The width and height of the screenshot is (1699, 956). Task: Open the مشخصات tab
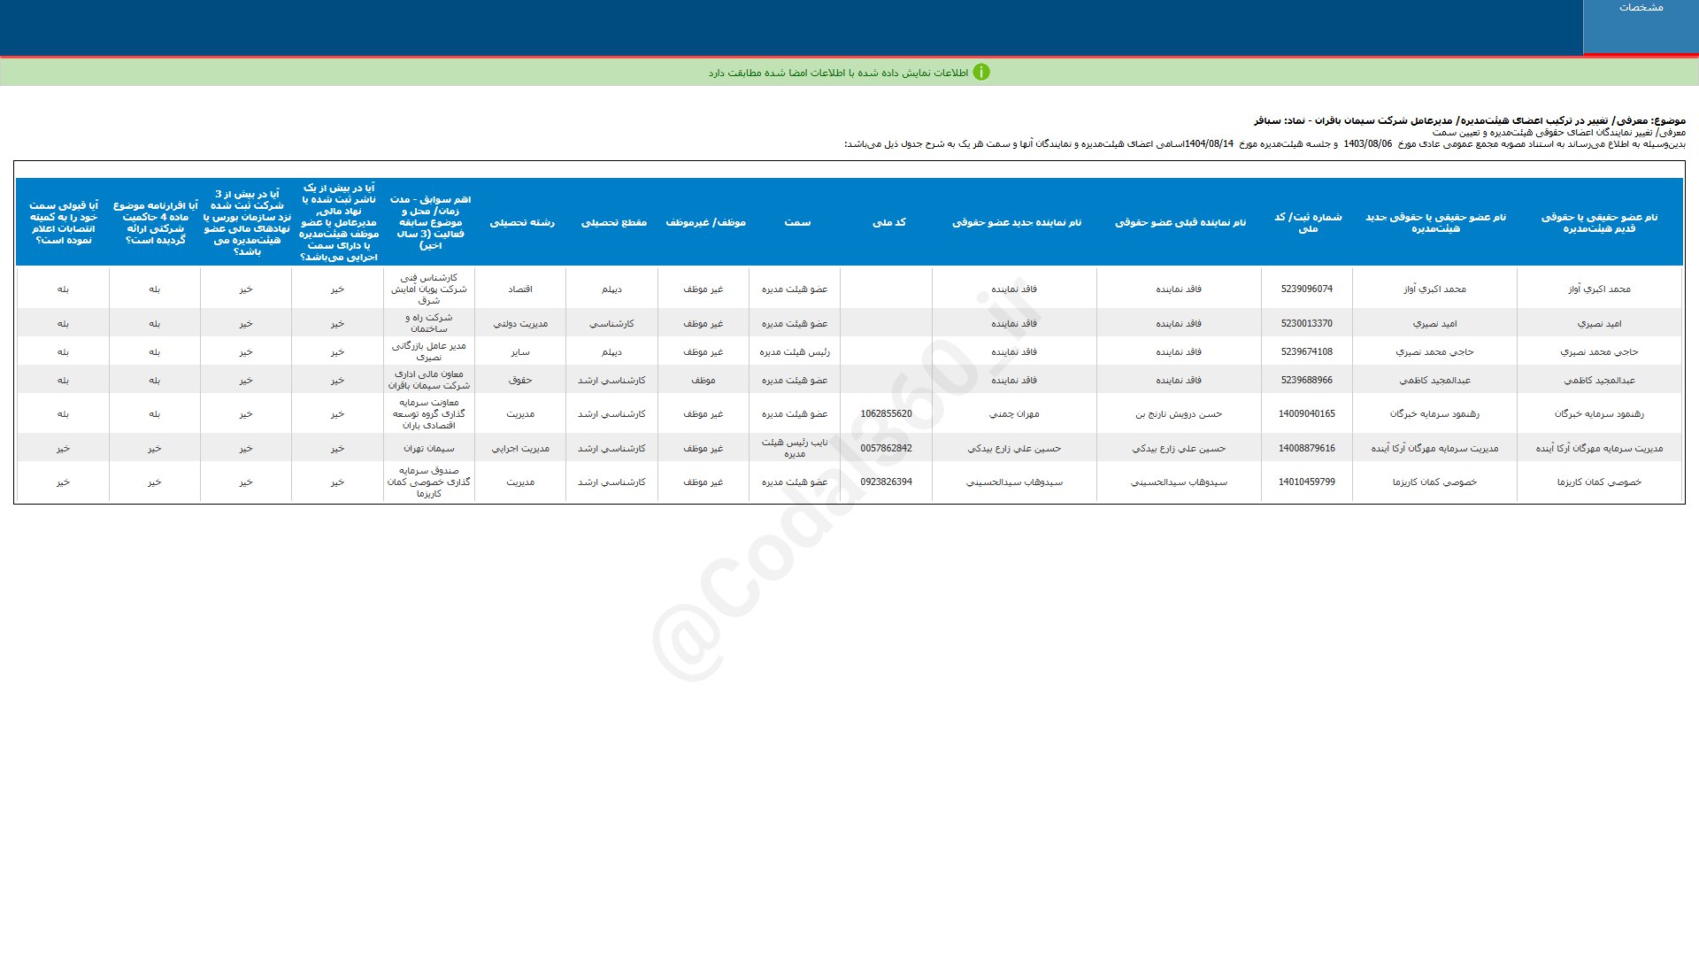tap(1641, 8)
